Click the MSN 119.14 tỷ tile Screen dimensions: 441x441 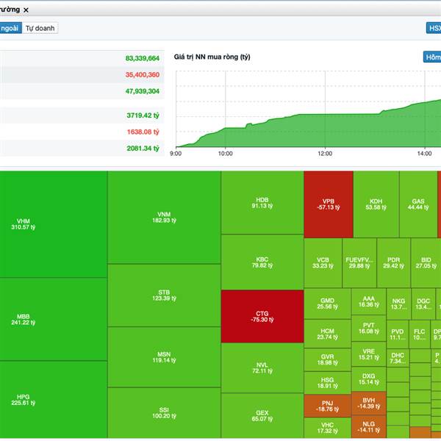coord(164,357)
